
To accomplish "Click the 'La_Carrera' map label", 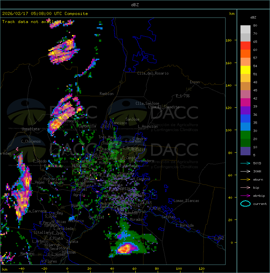I will click(x=36, y=211).
